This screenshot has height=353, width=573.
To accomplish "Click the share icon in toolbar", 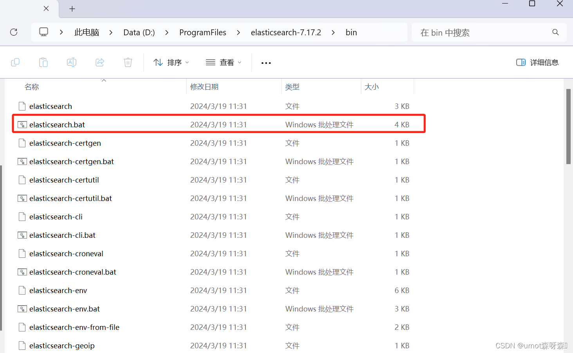I will click(x=100, y=62).
